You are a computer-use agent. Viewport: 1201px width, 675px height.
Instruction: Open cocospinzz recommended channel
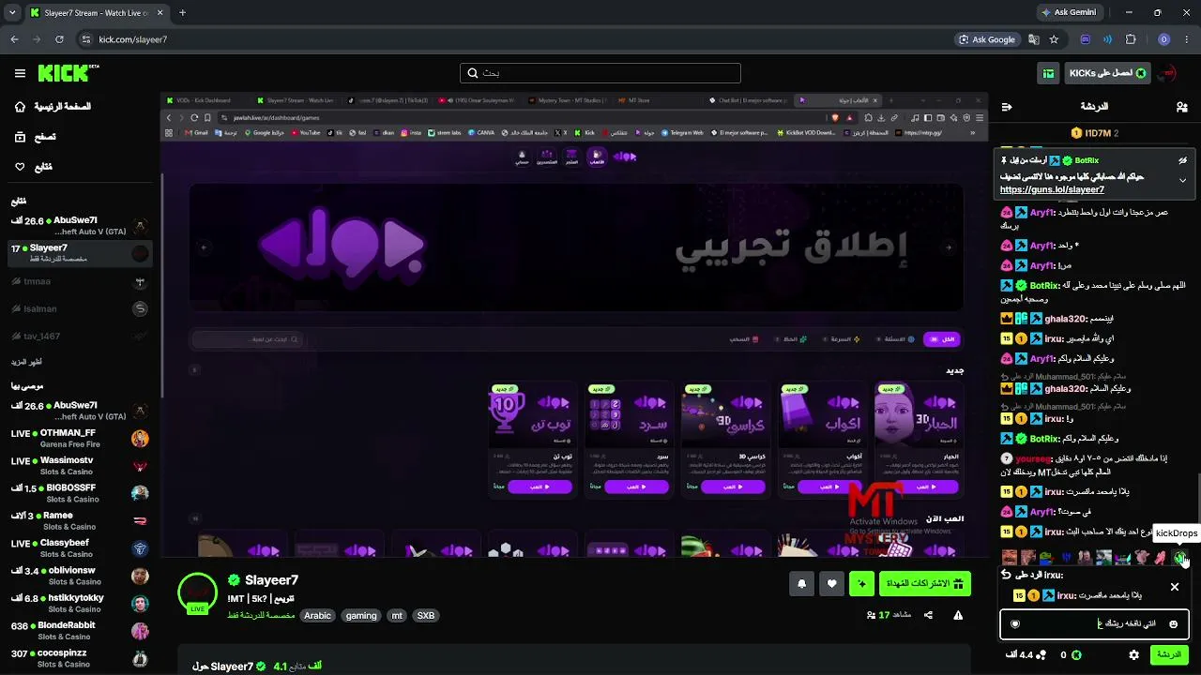pyautogui.click(x=80, y=658)
